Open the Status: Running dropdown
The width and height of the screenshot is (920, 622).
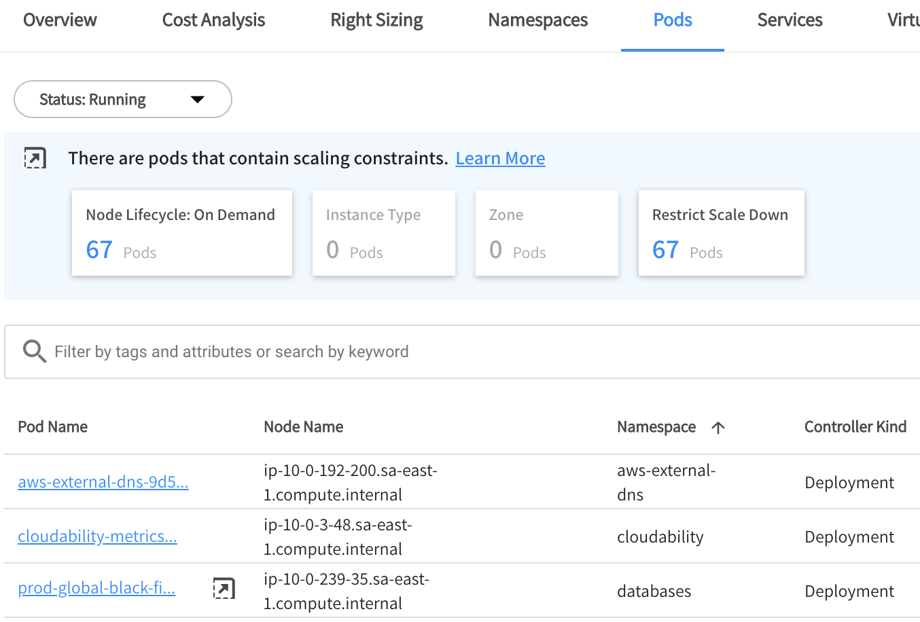[x=122, y=100]
